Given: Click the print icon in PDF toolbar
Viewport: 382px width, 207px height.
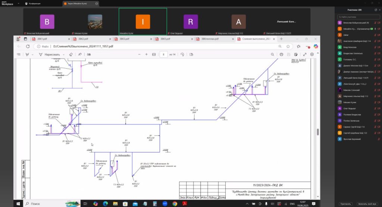Looking at the screenshot, I should (281, 54).
